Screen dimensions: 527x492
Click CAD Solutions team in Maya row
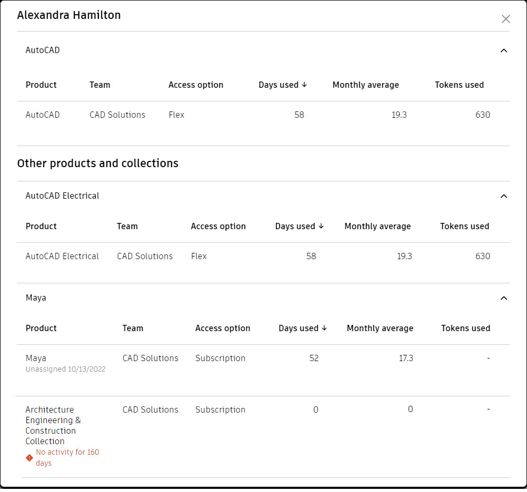coord(150,358)
